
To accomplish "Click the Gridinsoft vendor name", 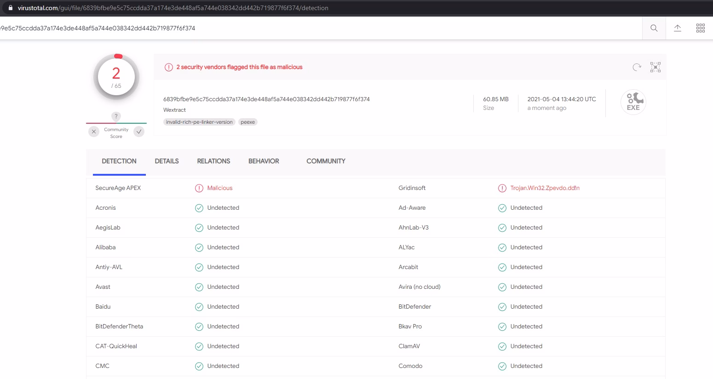I will point(412,188).
